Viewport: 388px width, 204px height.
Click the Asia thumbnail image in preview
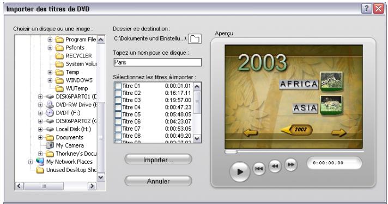[331, 105]
